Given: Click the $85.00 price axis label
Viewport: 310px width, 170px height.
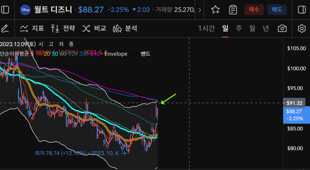Looking at the screenshot, I should coord(295,128).
